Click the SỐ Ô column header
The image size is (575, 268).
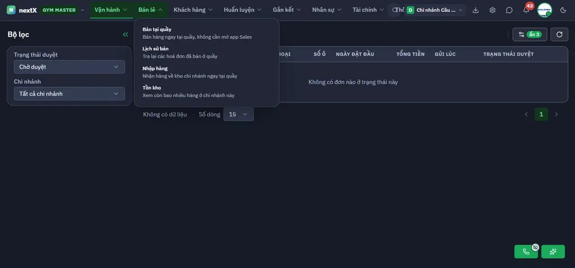point(320,54)
